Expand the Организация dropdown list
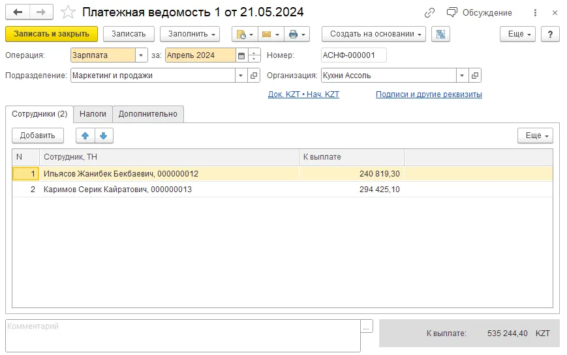Viewport: 567px width, 355px height. tap(462, 76)
